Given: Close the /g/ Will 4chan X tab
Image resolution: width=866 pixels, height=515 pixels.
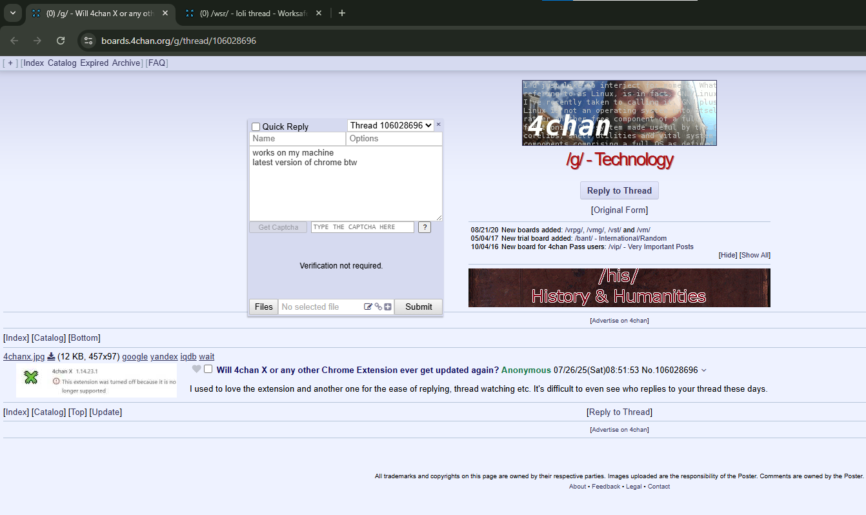Looking at the screenshot, I should [165, 13].
